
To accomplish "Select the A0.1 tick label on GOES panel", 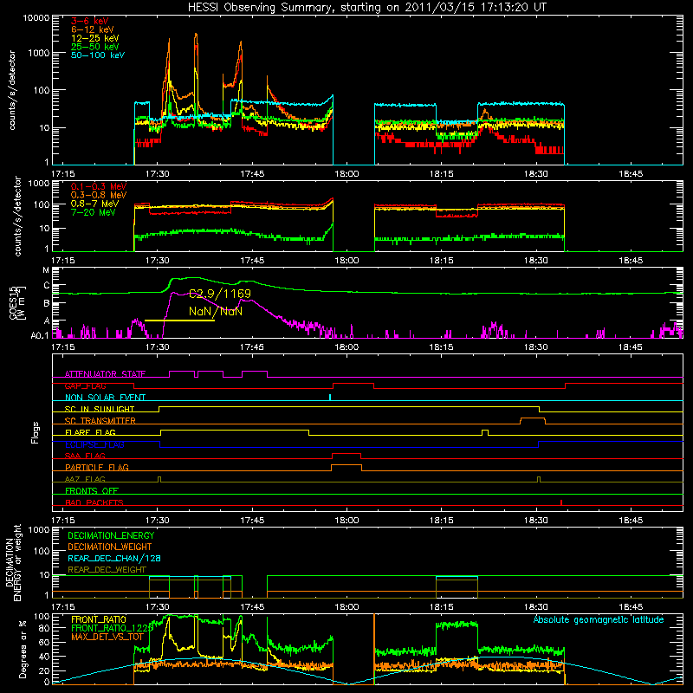I will click(x=40, y=335).
